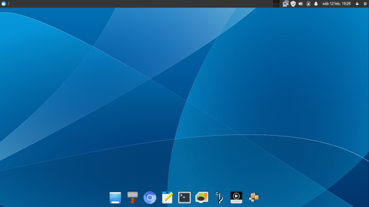Click the logout icon in the panel's right corner
The image size is (369, 207).
[x=365, y=3]
